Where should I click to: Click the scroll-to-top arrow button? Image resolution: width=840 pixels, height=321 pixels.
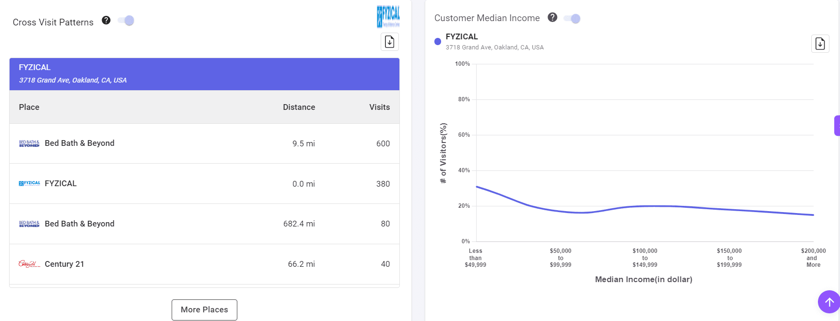829,302
